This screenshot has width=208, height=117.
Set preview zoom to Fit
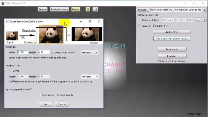point(88,9)
